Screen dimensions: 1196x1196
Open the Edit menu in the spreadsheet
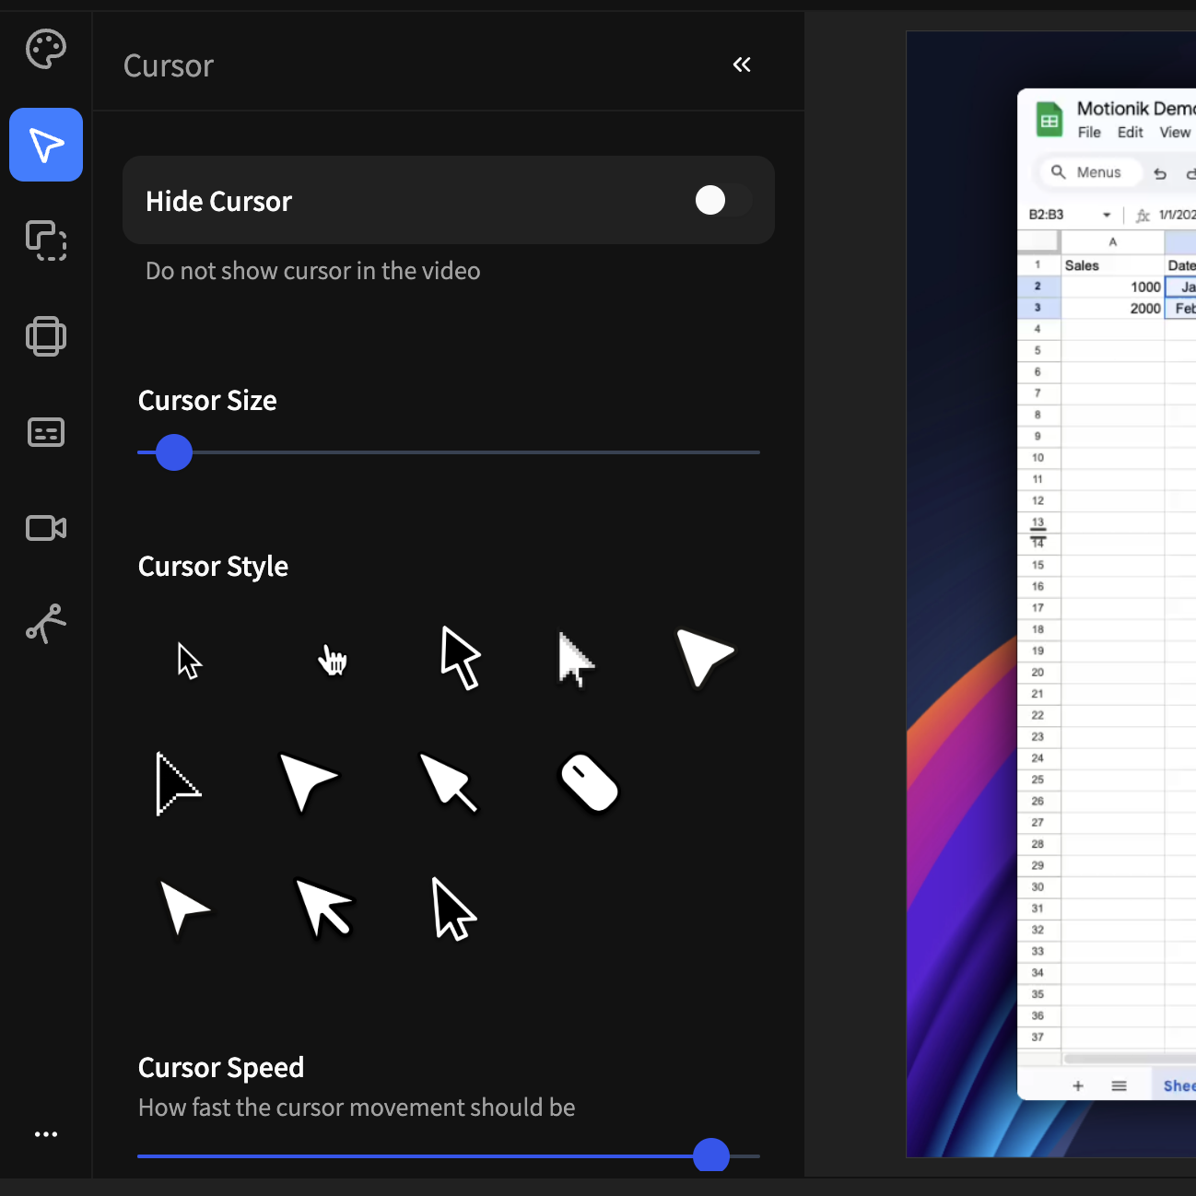(x=1130, y=132)
